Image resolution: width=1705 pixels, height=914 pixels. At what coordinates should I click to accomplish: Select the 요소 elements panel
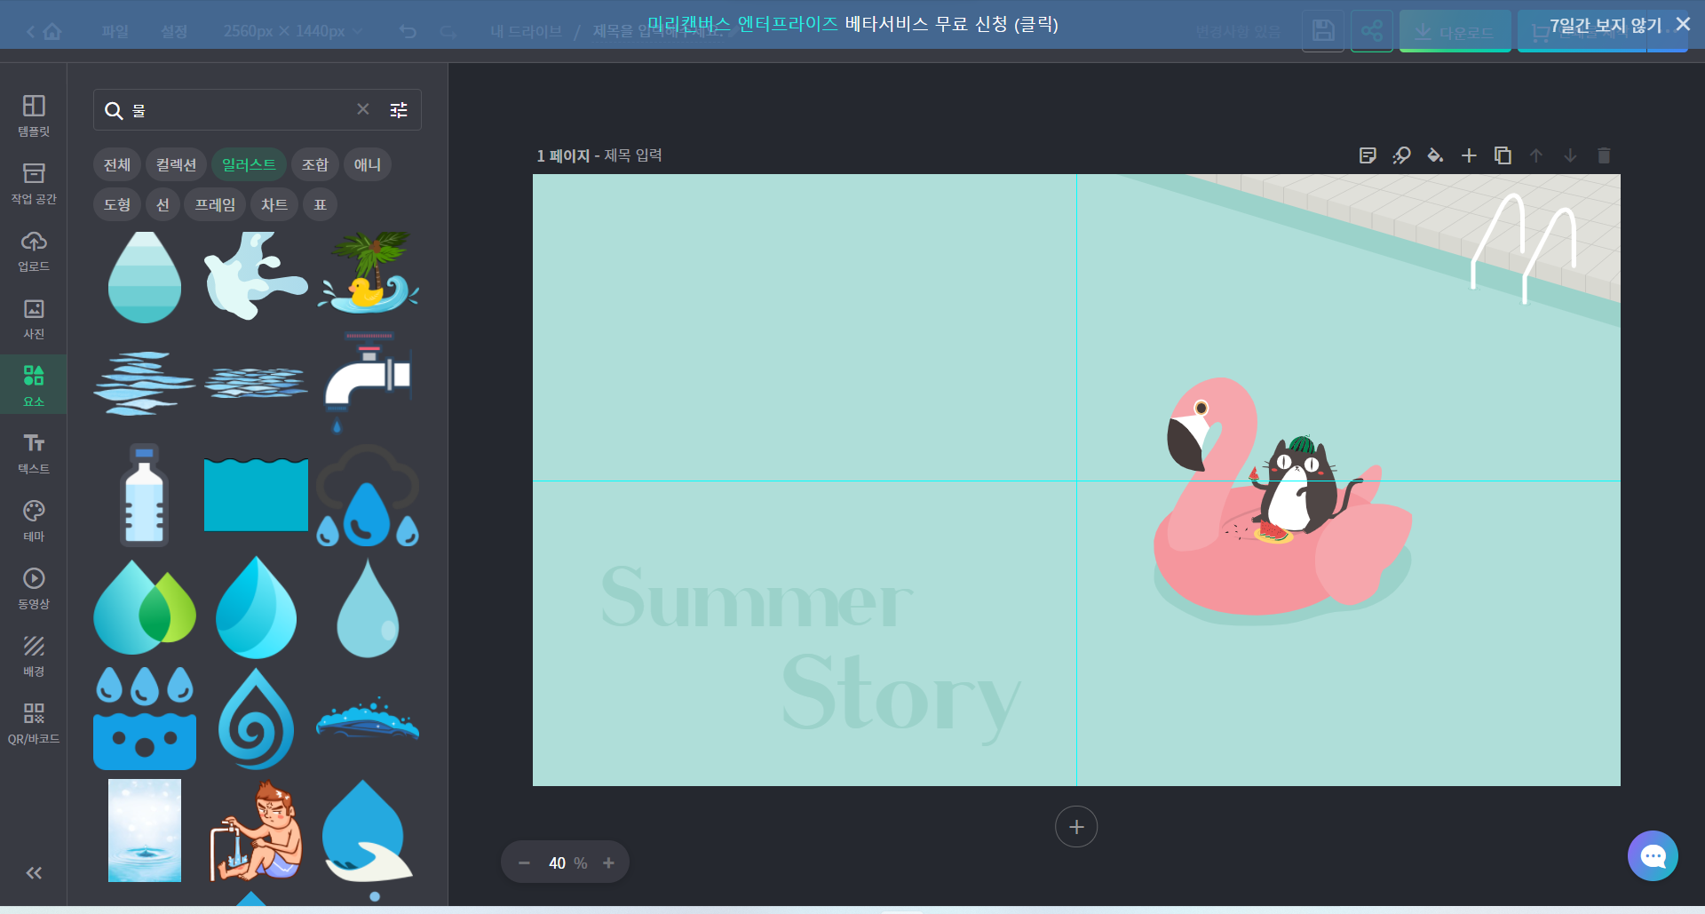(34, 386)
